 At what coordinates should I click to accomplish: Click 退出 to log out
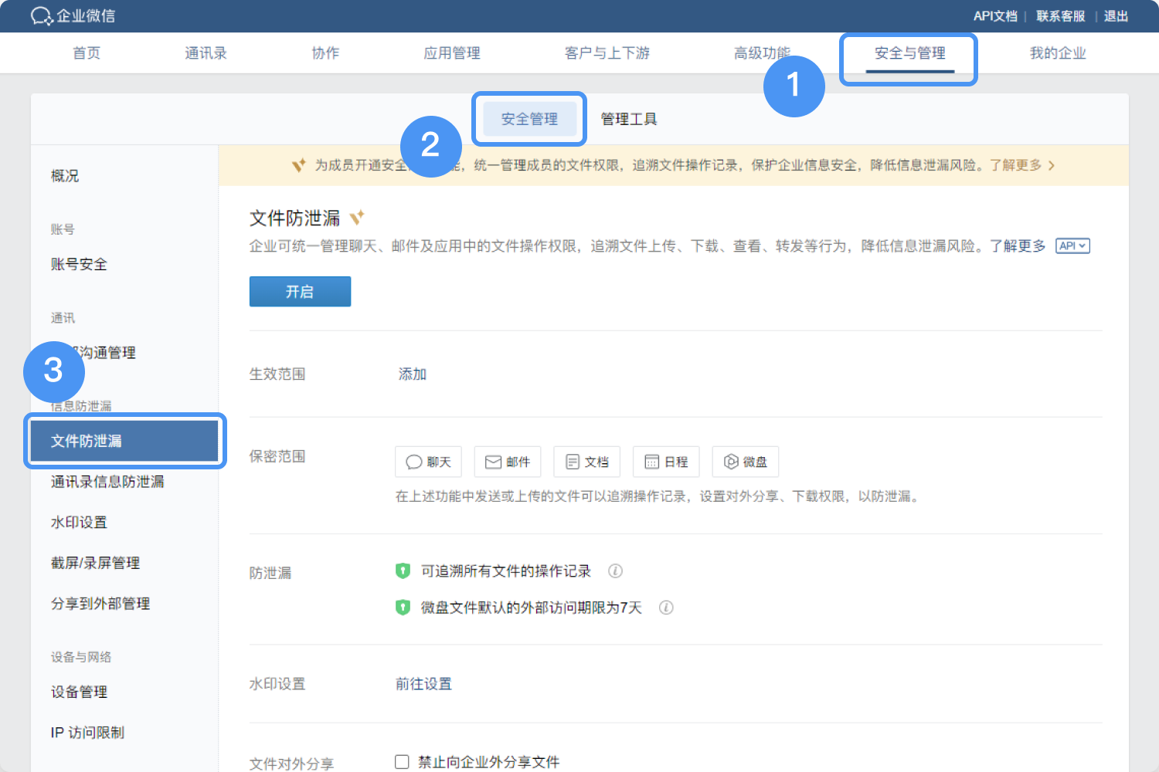(x=1116, y=16)
